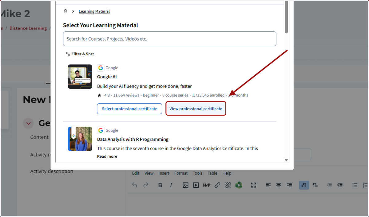Click the star rating icon for Google AI

point(99,95)
